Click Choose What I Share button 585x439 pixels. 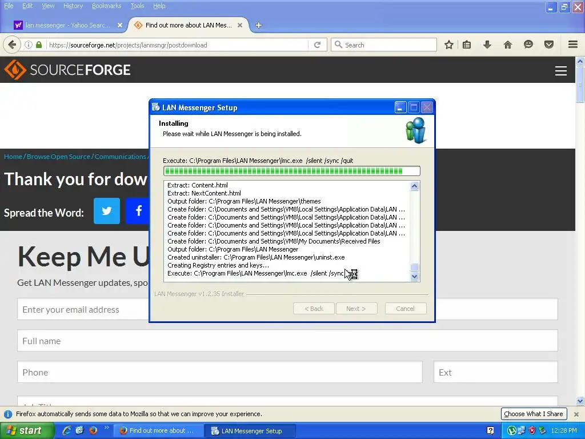click(534, 414)
